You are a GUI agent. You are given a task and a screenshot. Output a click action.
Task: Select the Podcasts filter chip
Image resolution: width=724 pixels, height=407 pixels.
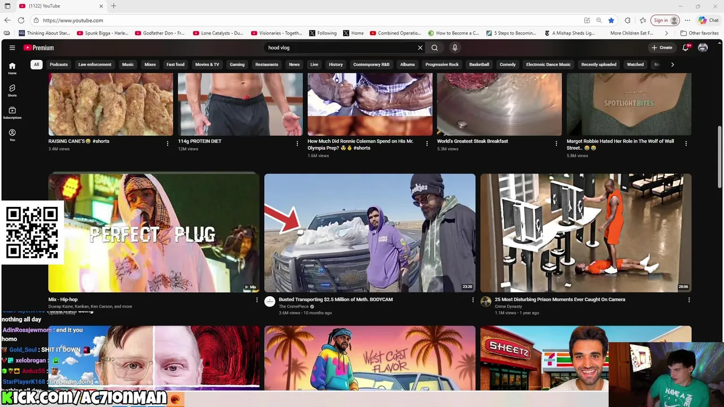58,64
